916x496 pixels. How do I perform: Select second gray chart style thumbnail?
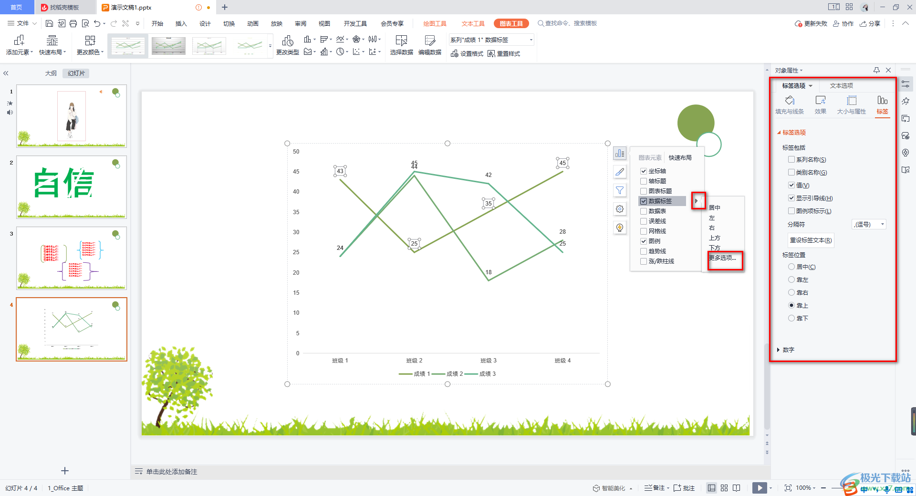click(168, 46)
